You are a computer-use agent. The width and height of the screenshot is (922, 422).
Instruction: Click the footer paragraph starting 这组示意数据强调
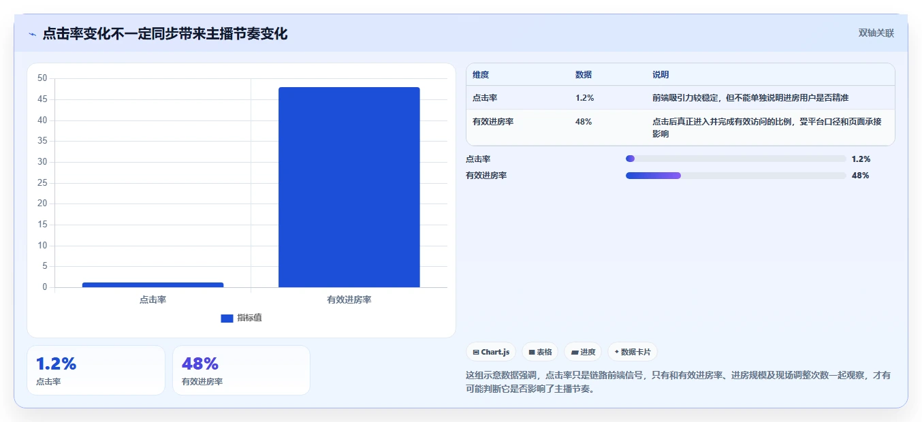click(678, 383)
